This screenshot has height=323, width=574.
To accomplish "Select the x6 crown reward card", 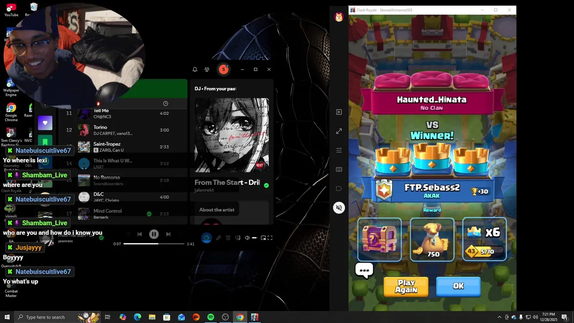I will coord(485,240).
